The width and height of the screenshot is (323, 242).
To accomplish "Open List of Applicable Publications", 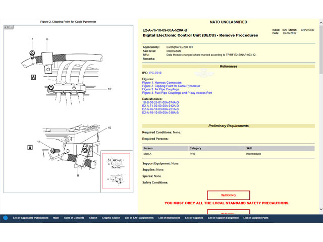I will coord(31,218).
